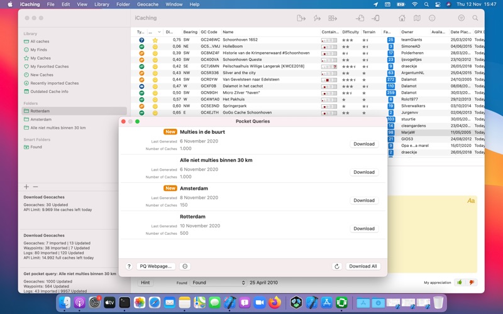Open the Folder menu

click(123, 4)
